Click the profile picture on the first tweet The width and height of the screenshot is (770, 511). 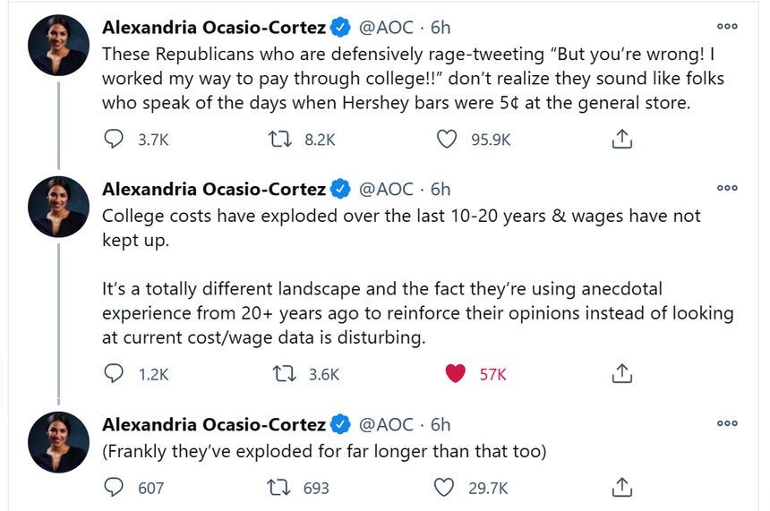click(x=59, y=45)
